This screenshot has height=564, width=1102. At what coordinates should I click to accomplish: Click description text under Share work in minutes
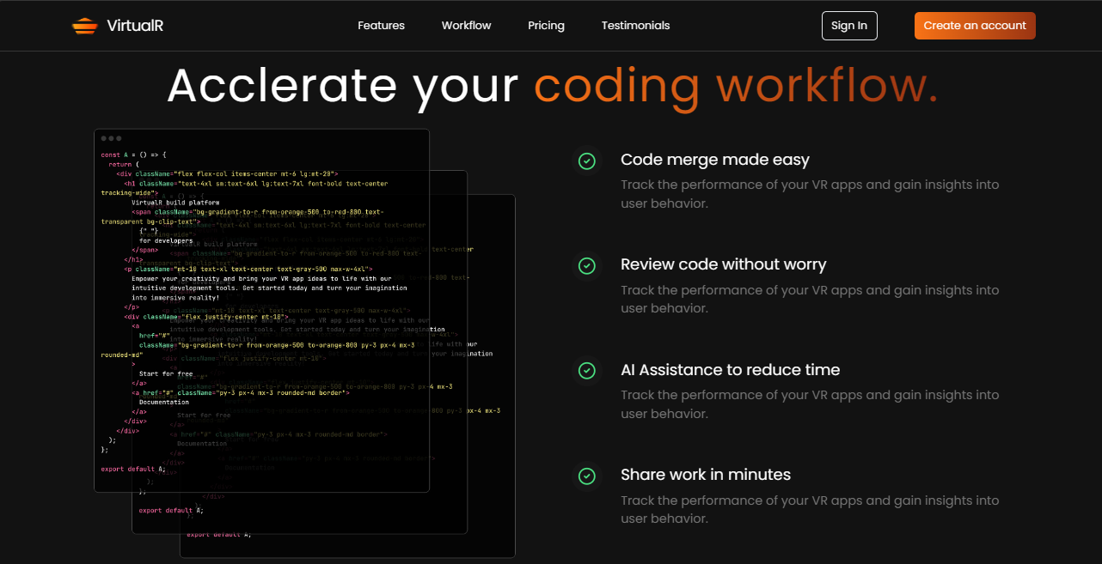[x=810, y=510]
